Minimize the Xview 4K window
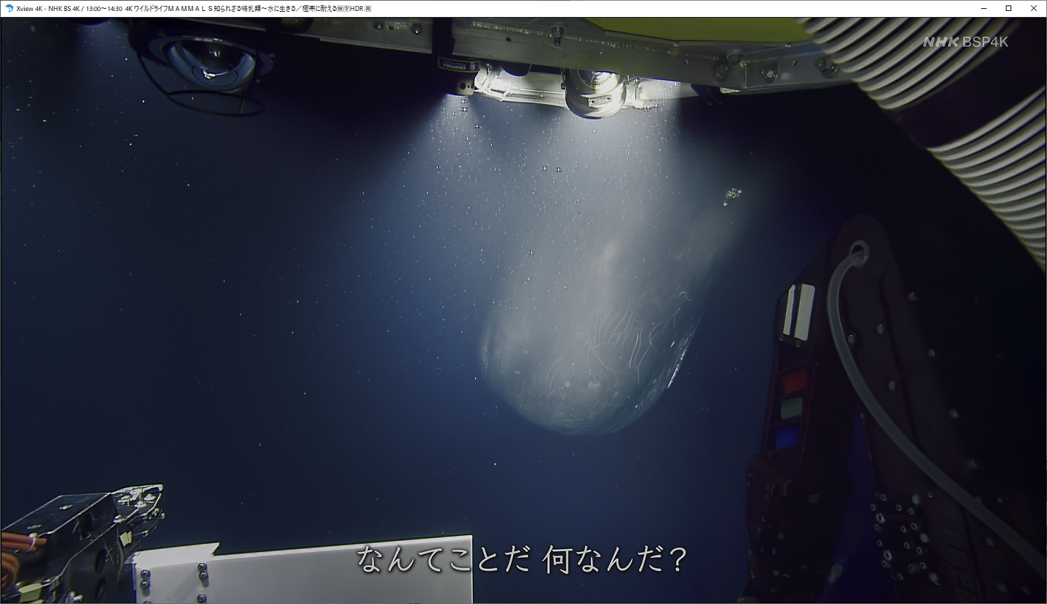 coord(984,8)
